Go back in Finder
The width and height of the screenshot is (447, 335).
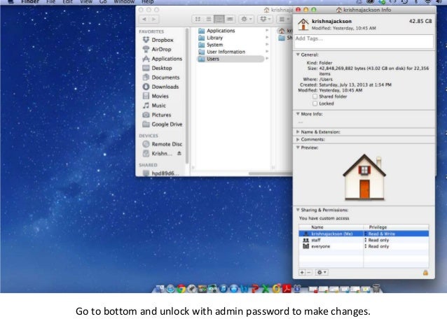coord(144,19)
